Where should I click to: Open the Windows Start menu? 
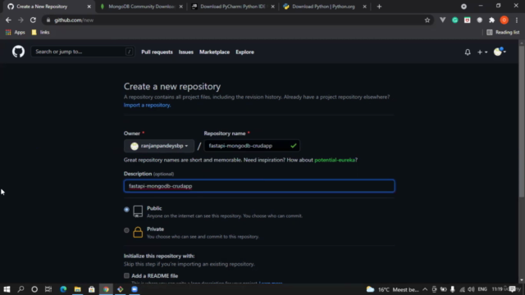tap(7, 289)
